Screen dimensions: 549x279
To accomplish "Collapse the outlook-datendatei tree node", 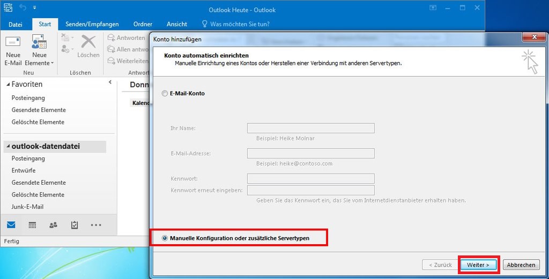I will click(x=8, y=147).
